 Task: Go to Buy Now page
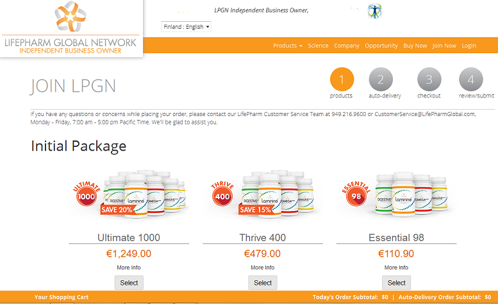(x=415, y=46)
